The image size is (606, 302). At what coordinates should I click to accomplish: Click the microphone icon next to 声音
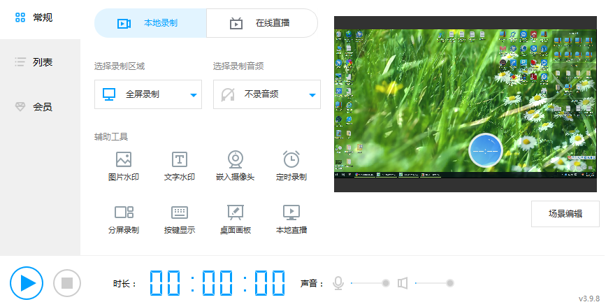click(x=338, y=283)
